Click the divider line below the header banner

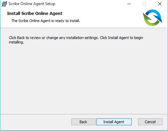pyautogui.click(x=83, y=28)
